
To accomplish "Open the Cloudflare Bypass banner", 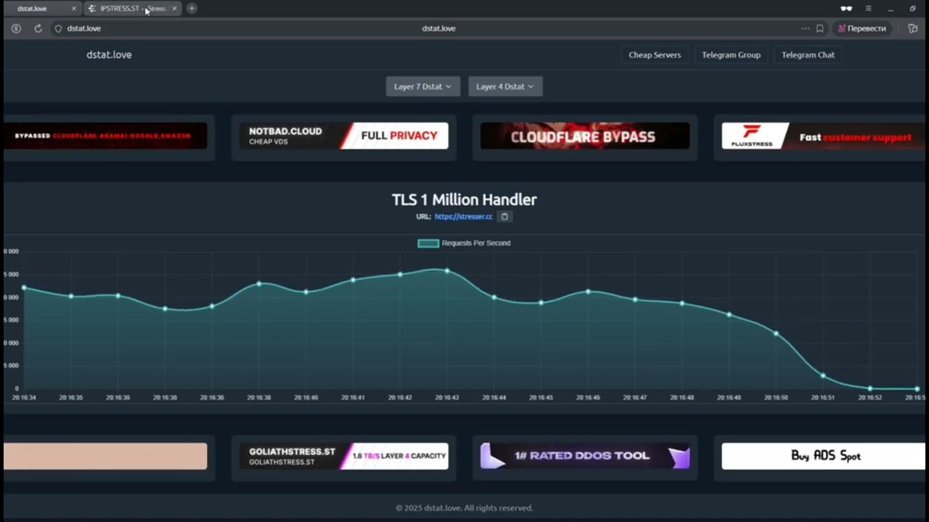I will (x=585, y=136).
